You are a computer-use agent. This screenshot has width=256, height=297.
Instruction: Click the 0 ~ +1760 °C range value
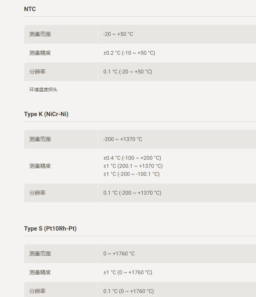pyautogui.click(x=119, y=254)
